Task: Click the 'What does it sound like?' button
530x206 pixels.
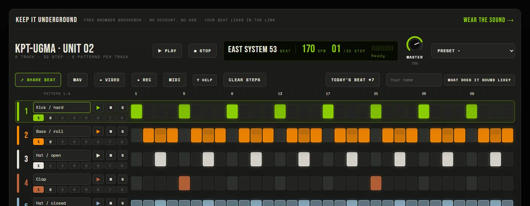Action: pyautogui.click(x=479, y=80)
